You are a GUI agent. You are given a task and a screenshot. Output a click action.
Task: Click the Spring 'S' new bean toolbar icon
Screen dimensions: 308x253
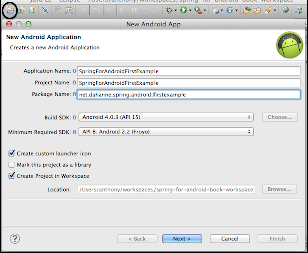tap(230, 10)
